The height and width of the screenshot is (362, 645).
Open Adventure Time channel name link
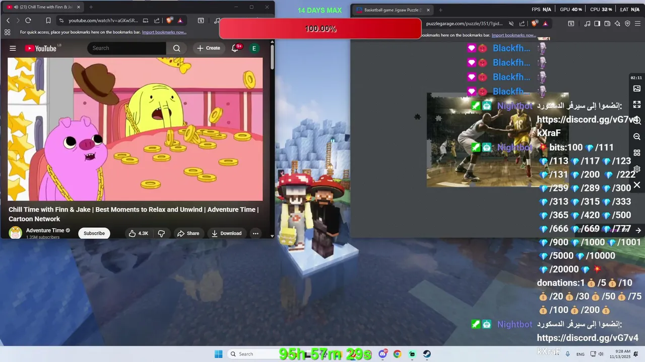(x=45, y=230)
